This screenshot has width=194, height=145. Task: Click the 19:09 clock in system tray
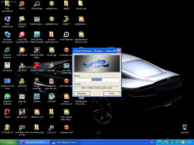pos(189,142)
